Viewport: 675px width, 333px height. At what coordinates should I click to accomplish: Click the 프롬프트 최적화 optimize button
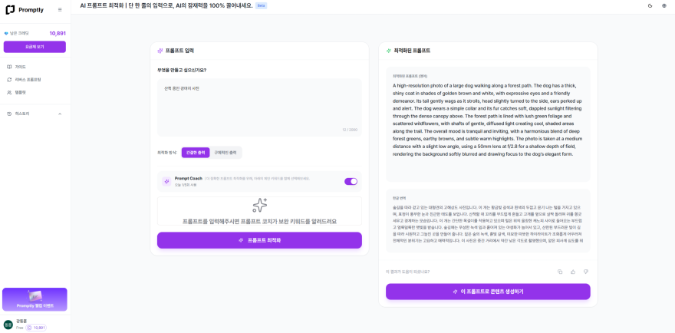[x=259, y=240]
